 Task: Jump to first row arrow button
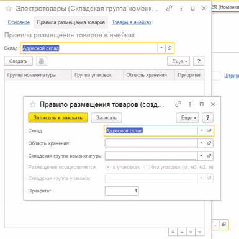tap(173, 232)
